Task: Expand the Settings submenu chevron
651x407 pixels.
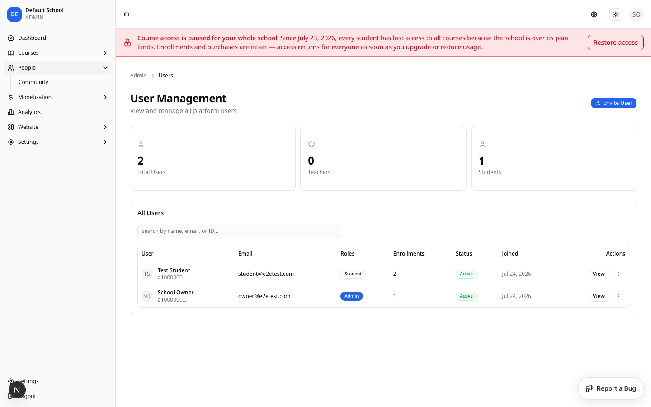Action: pos(105,142)
